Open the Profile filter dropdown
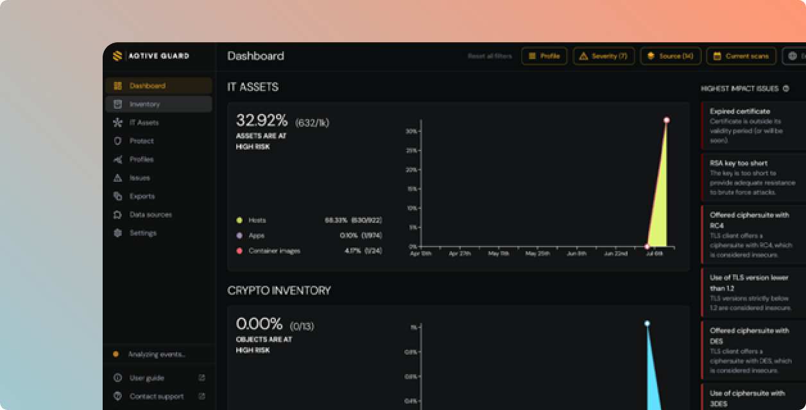The height and width of the screenshot is (410, 806). click(544, 56)
